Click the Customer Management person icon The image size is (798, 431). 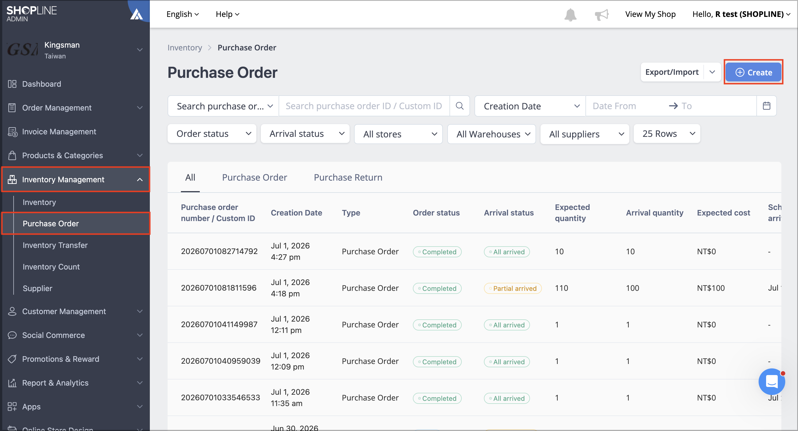pyautogui.click(x=12, y=311)
